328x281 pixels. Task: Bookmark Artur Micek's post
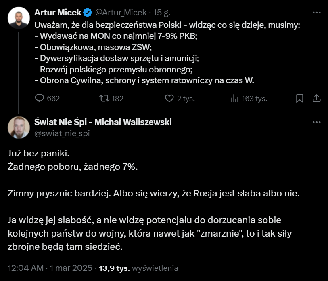[x=300, y=98]
